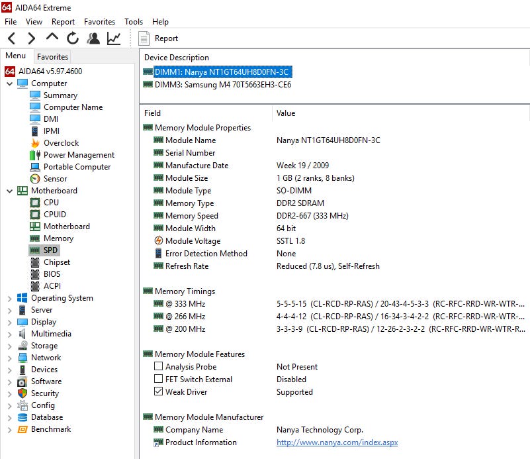The width and height of the screenshot is (530, 459).
Task: Click the Security shield icon
Action: coord(22,393)
